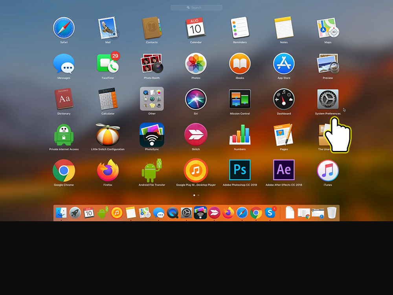Open Finder in the Dock
Screen dimensions: 393x295
[61, 213]
